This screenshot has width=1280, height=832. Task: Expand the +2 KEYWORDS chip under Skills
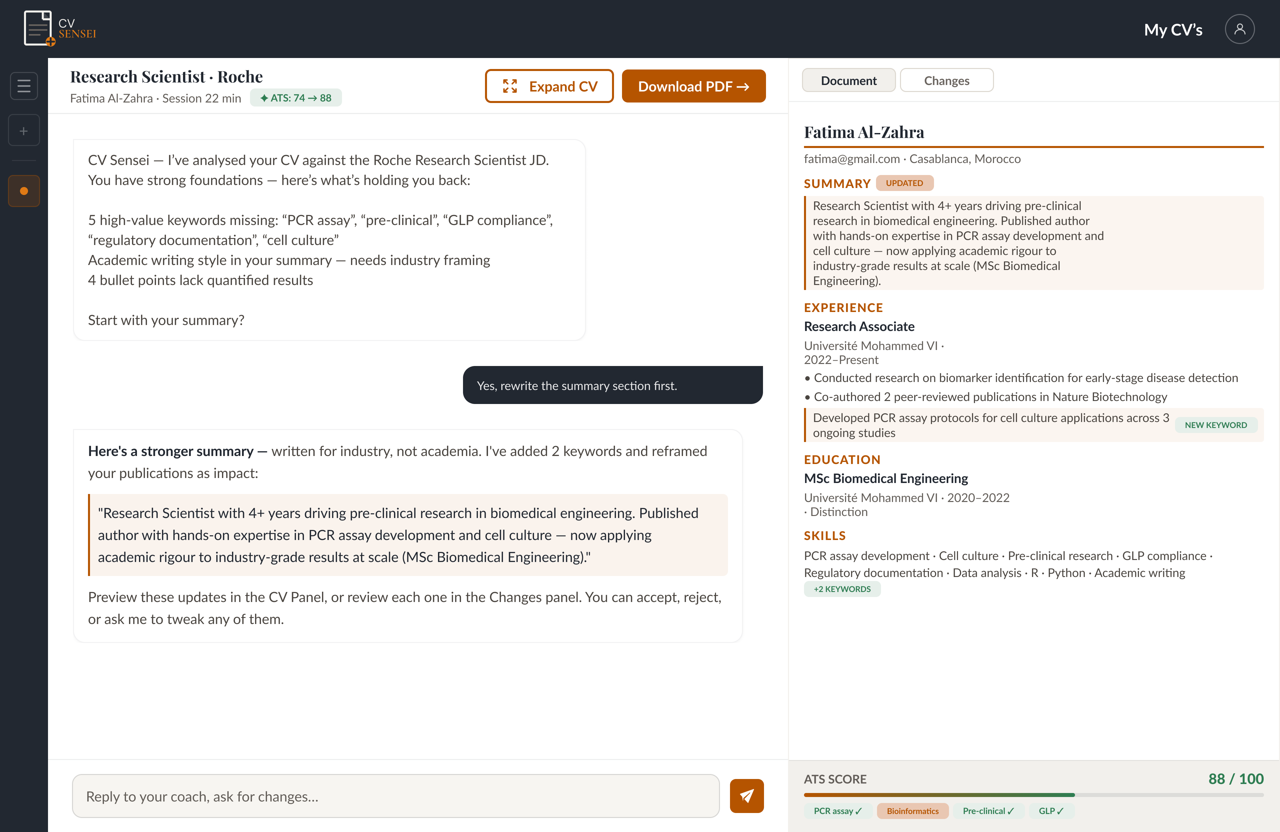842,589
